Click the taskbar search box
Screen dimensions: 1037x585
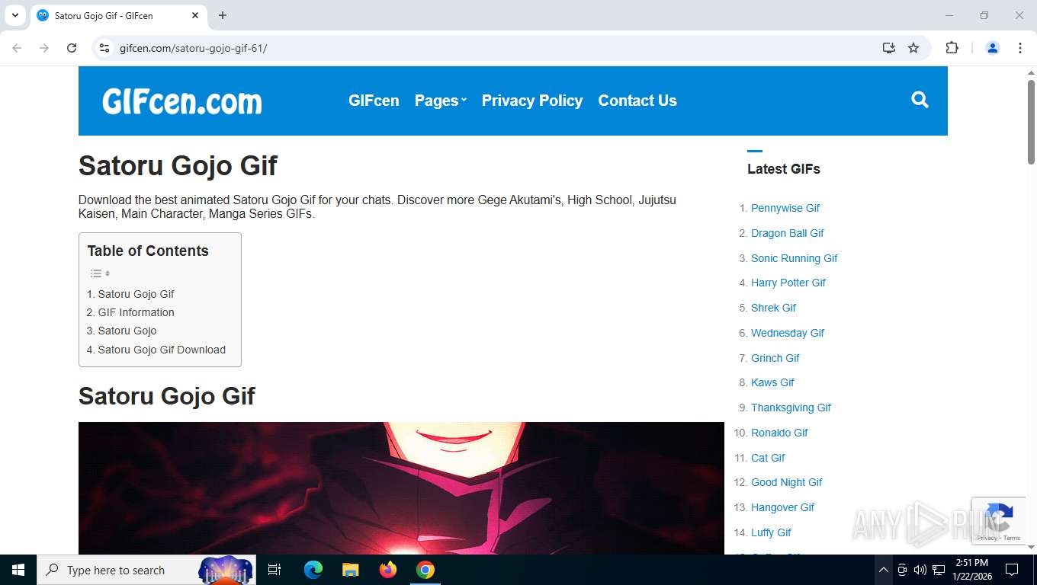pyautogui.click(x=146, y=570)
